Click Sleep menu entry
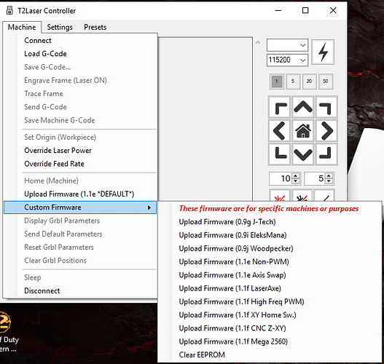 80,277
